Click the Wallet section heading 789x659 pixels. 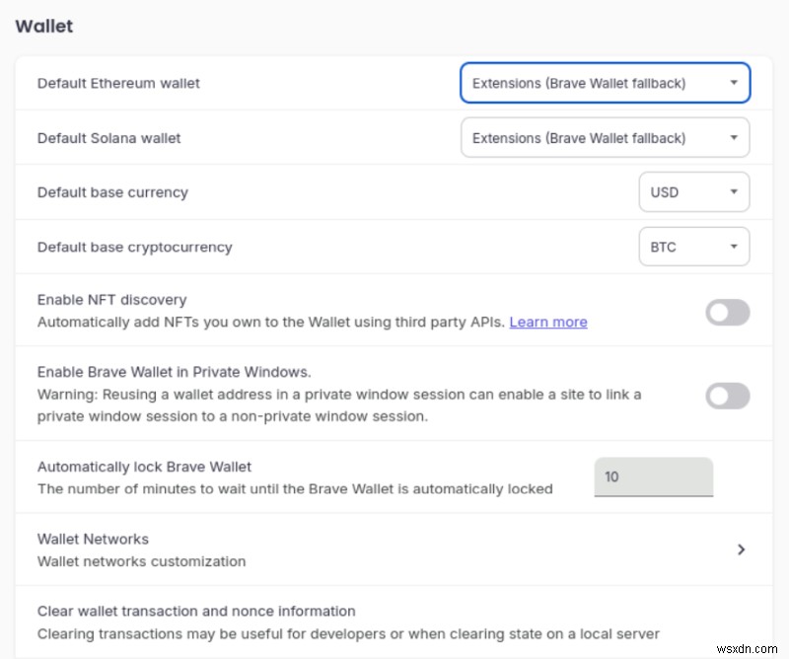tap(44, 26)
